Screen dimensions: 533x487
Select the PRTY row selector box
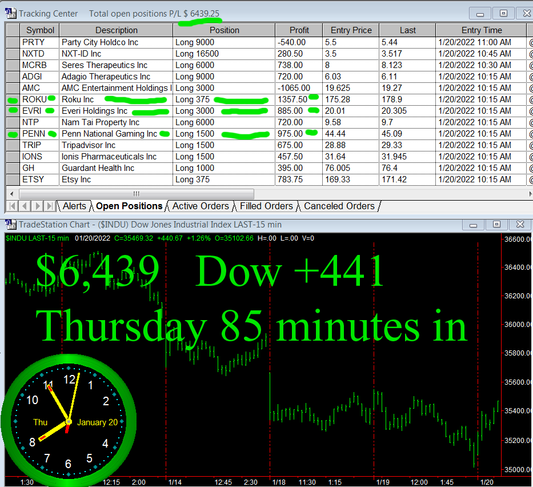pyautogui.click(x=13, y=42)
